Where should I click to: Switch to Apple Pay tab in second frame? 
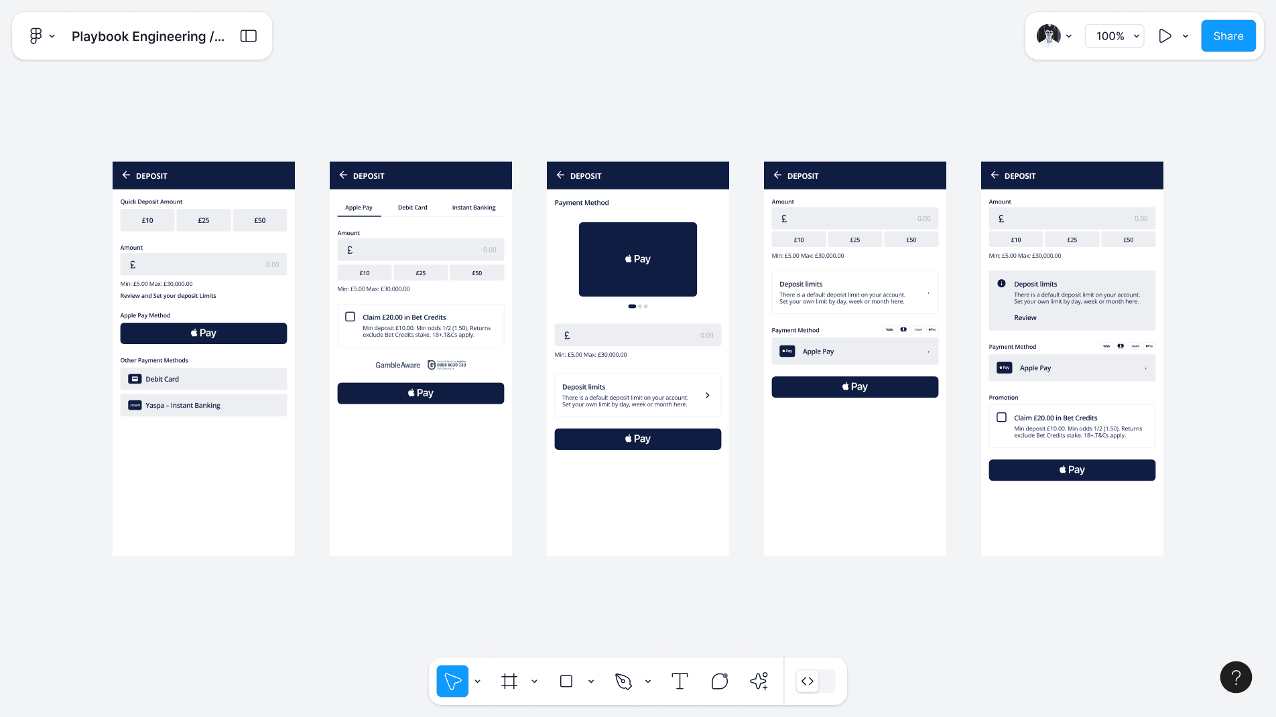click(359, 208)
